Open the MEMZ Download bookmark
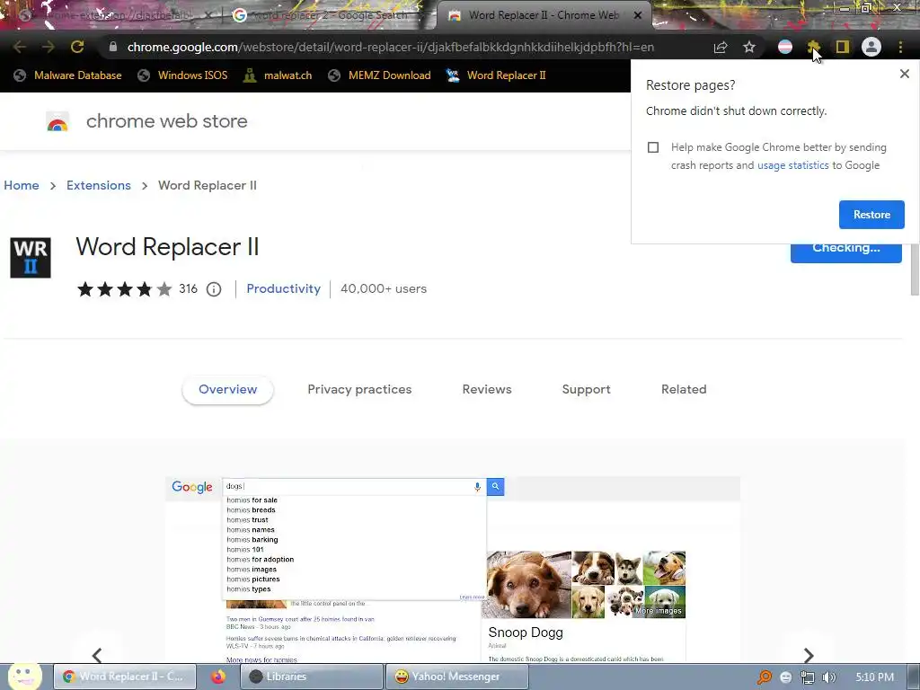 coord(379,75)
